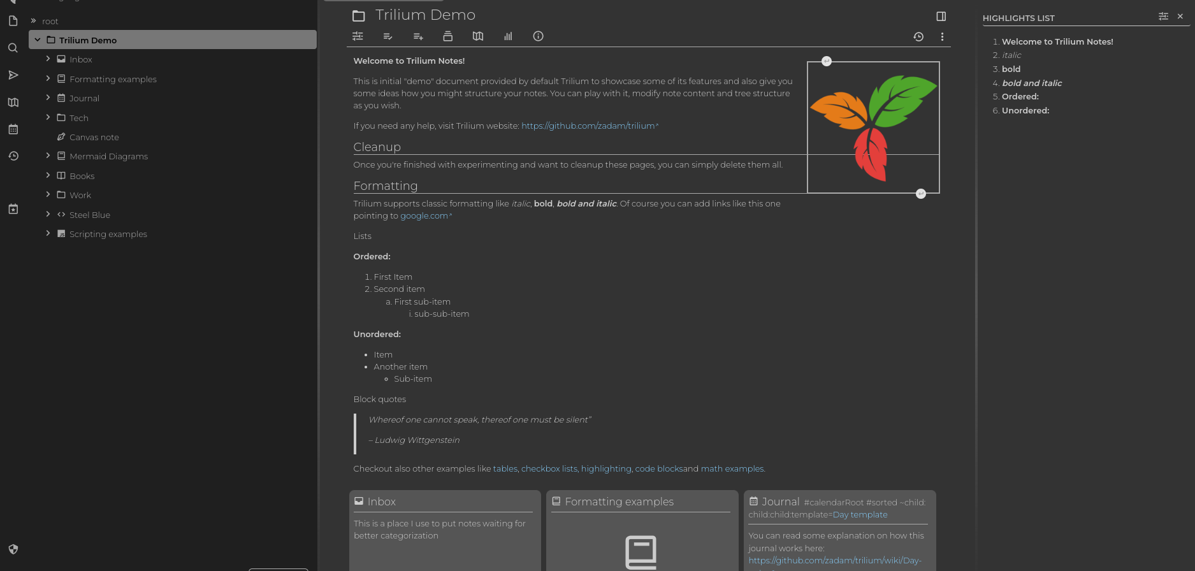The width and height of the screenshot is (1195, 571).
Task: Jump to 'bold and italic' highlight entry
Action: coord(1032,83)
